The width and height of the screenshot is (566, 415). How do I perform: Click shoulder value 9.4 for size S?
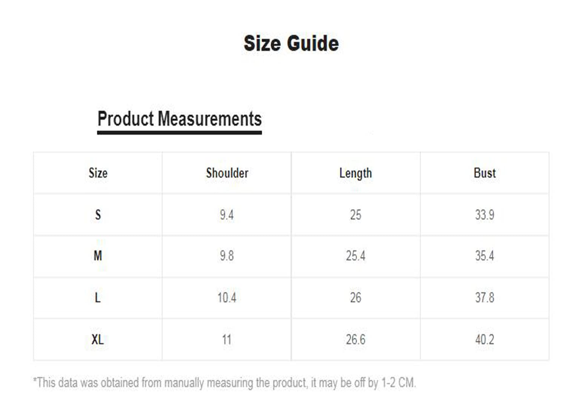[x=227, y=215]
